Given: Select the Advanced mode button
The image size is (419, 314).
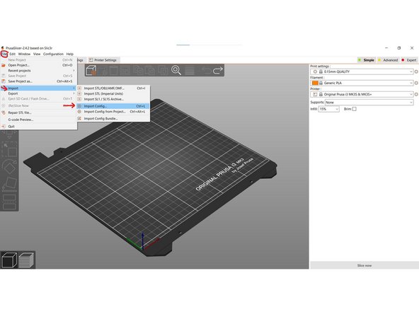Looking at the screenshot, I should click(388, 60).
